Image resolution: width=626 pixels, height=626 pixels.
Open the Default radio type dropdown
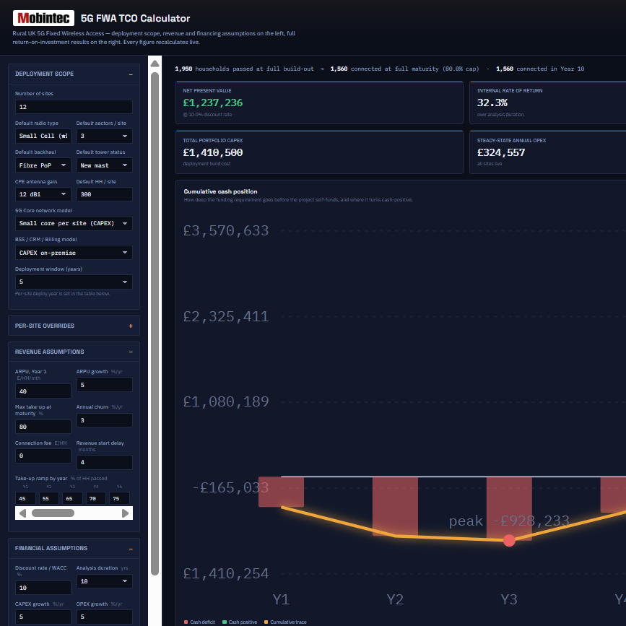[x=43, y=136]
